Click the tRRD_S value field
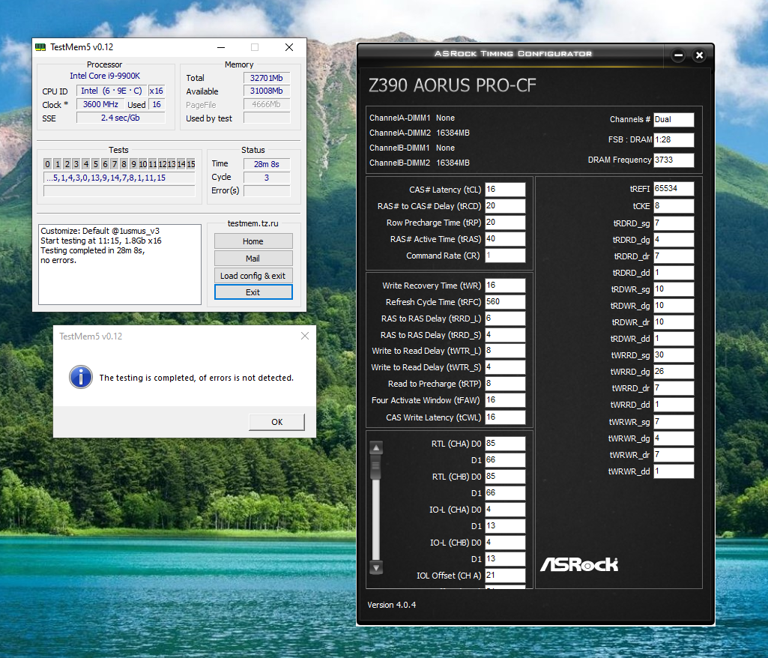 click(505, 335)
